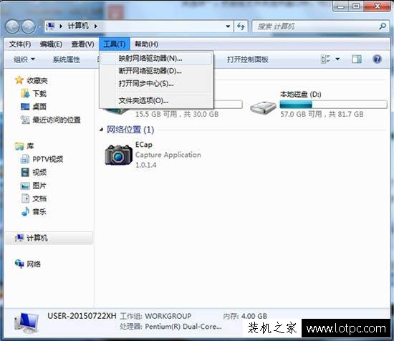Click the 音乐 music note icon

point(25,211)
